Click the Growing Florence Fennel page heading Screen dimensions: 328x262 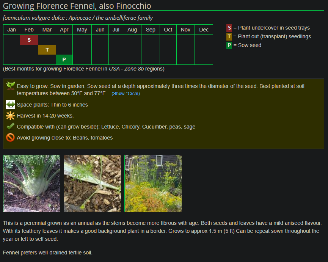point(77,6)
